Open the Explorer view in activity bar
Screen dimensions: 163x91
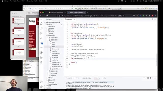(41, 24)
